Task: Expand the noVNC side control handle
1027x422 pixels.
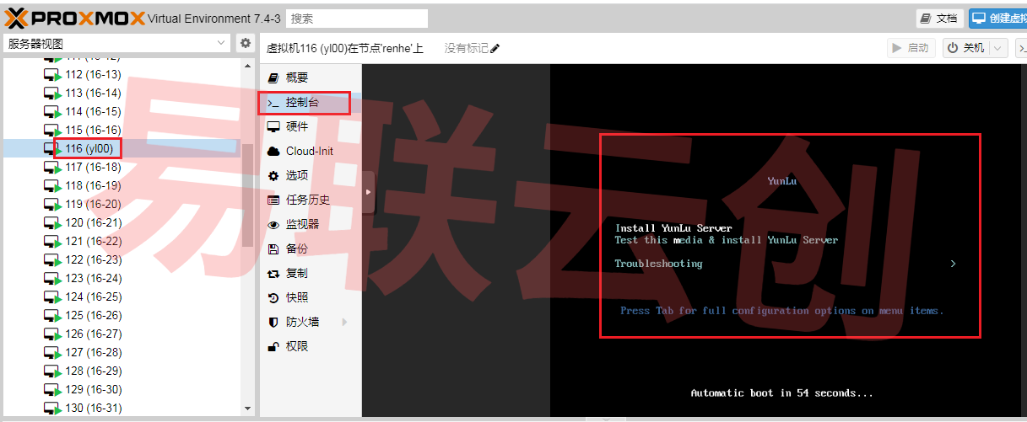Action: (369, 192)
